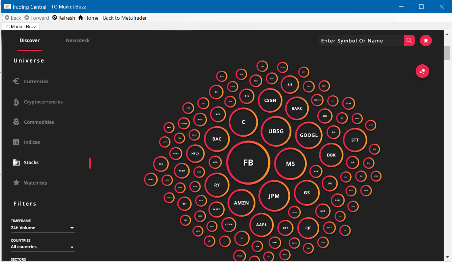Open the COWN bubble
The height and width of the screenshot is (262, 452).
click(229, 225)
